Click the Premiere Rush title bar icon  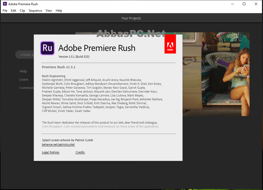[x=5, y=4]
